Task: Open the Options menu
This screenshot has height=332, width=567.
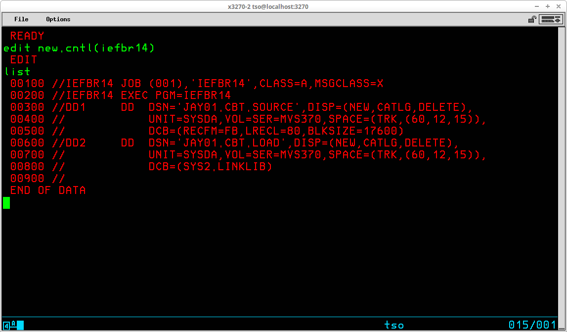Action: (58, 19)
